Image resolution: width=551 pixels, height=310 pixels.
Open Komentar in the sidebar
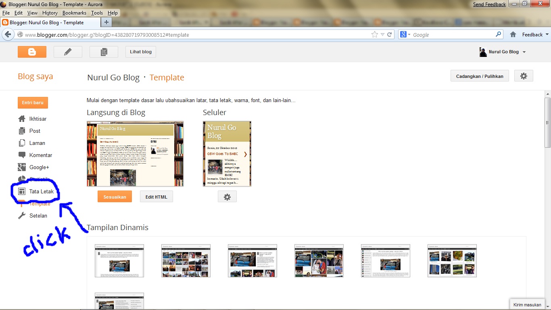tap(41, 155)
